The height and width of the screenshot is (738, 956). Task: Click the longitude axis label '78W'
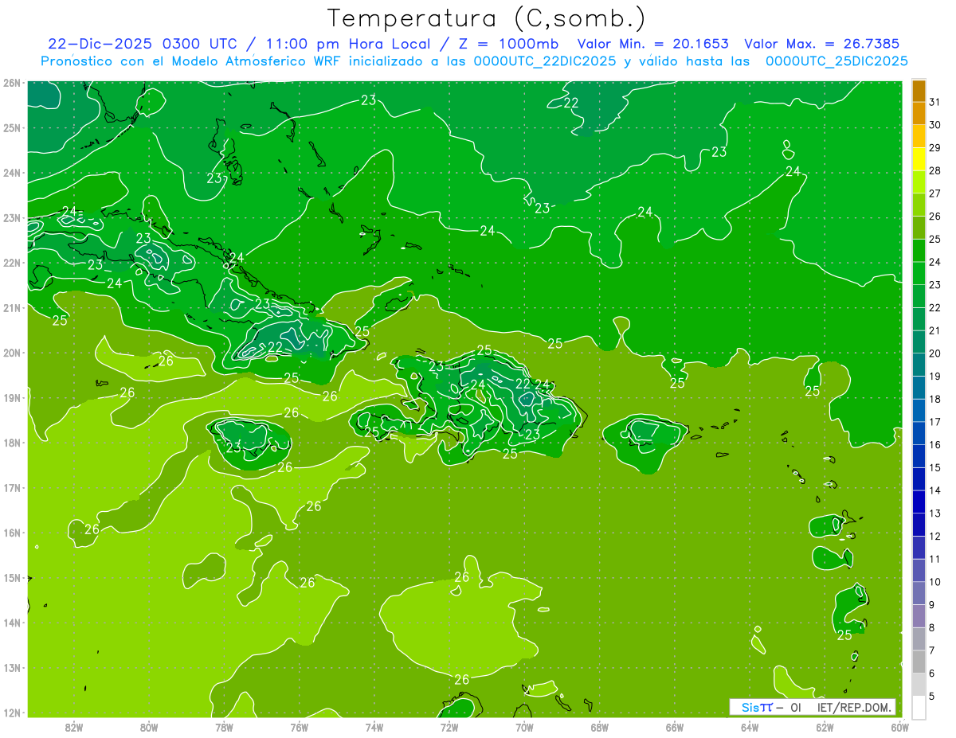tap(224, 727)
